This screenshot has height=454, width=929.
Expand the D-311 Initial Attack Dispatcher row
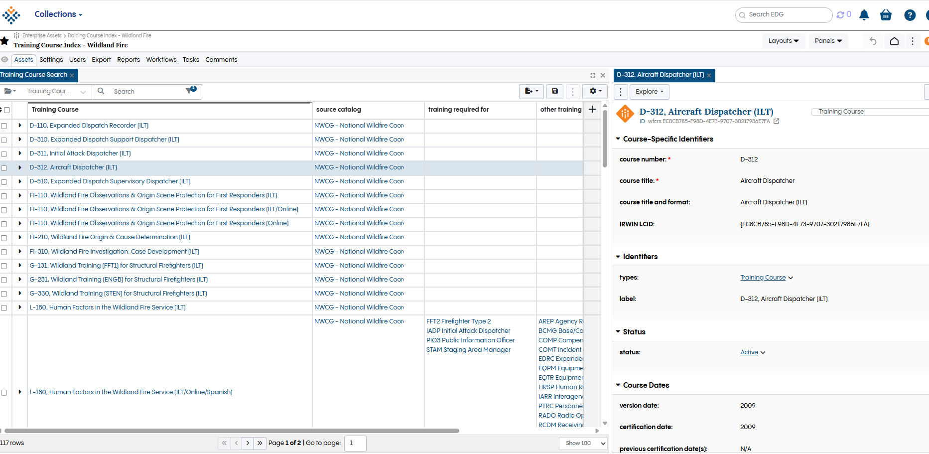click(x=20, y=153)
